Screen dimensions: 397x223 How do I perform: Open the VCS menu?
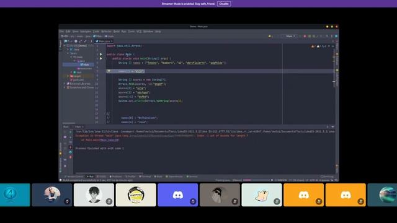coord(139,32)
